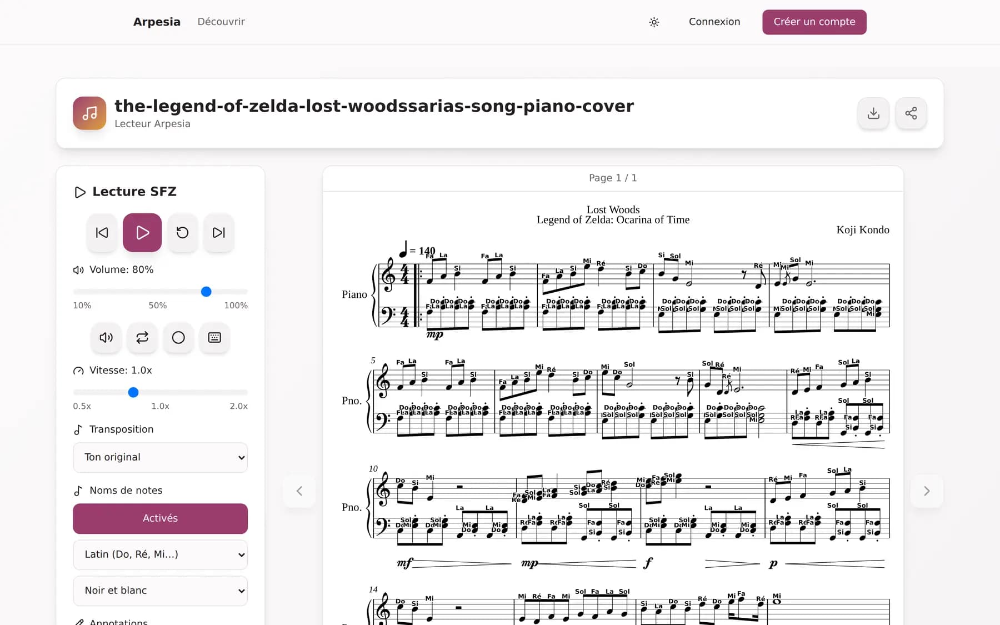Click the Créer un compte button
The image size is (1000, 625).
click(814, 22)
